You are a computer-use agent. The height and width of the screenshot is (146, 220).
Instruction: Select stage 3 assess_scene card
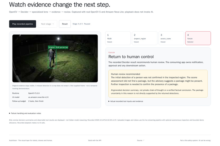(x=171, y=38)
